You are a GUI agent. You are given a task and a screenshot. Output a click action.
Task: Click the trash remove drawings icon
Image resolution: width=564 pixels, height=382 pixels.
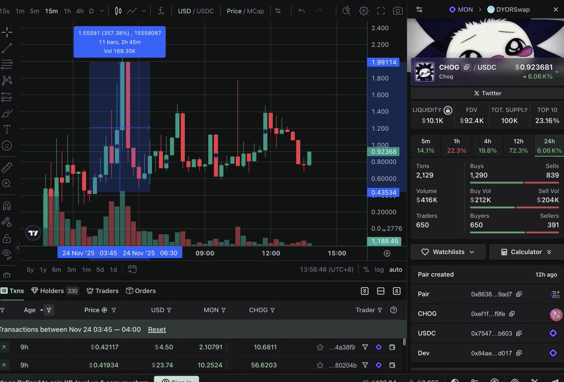click(7, 275)
